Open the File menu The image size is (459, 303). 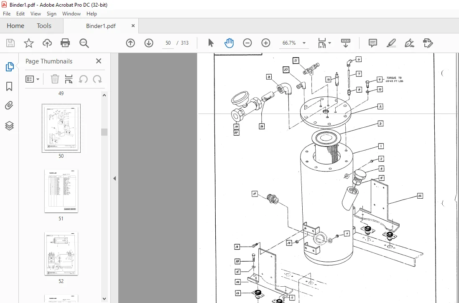(x=7, y=14)
